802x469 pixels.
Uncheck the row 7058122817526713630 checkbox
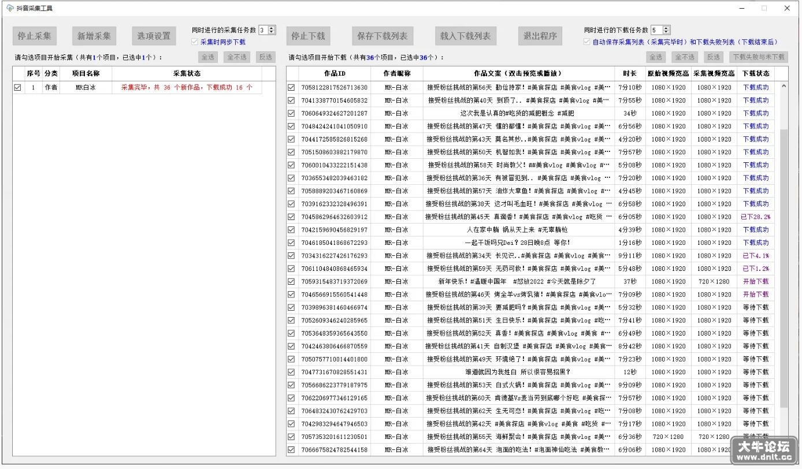click(291, 88)
